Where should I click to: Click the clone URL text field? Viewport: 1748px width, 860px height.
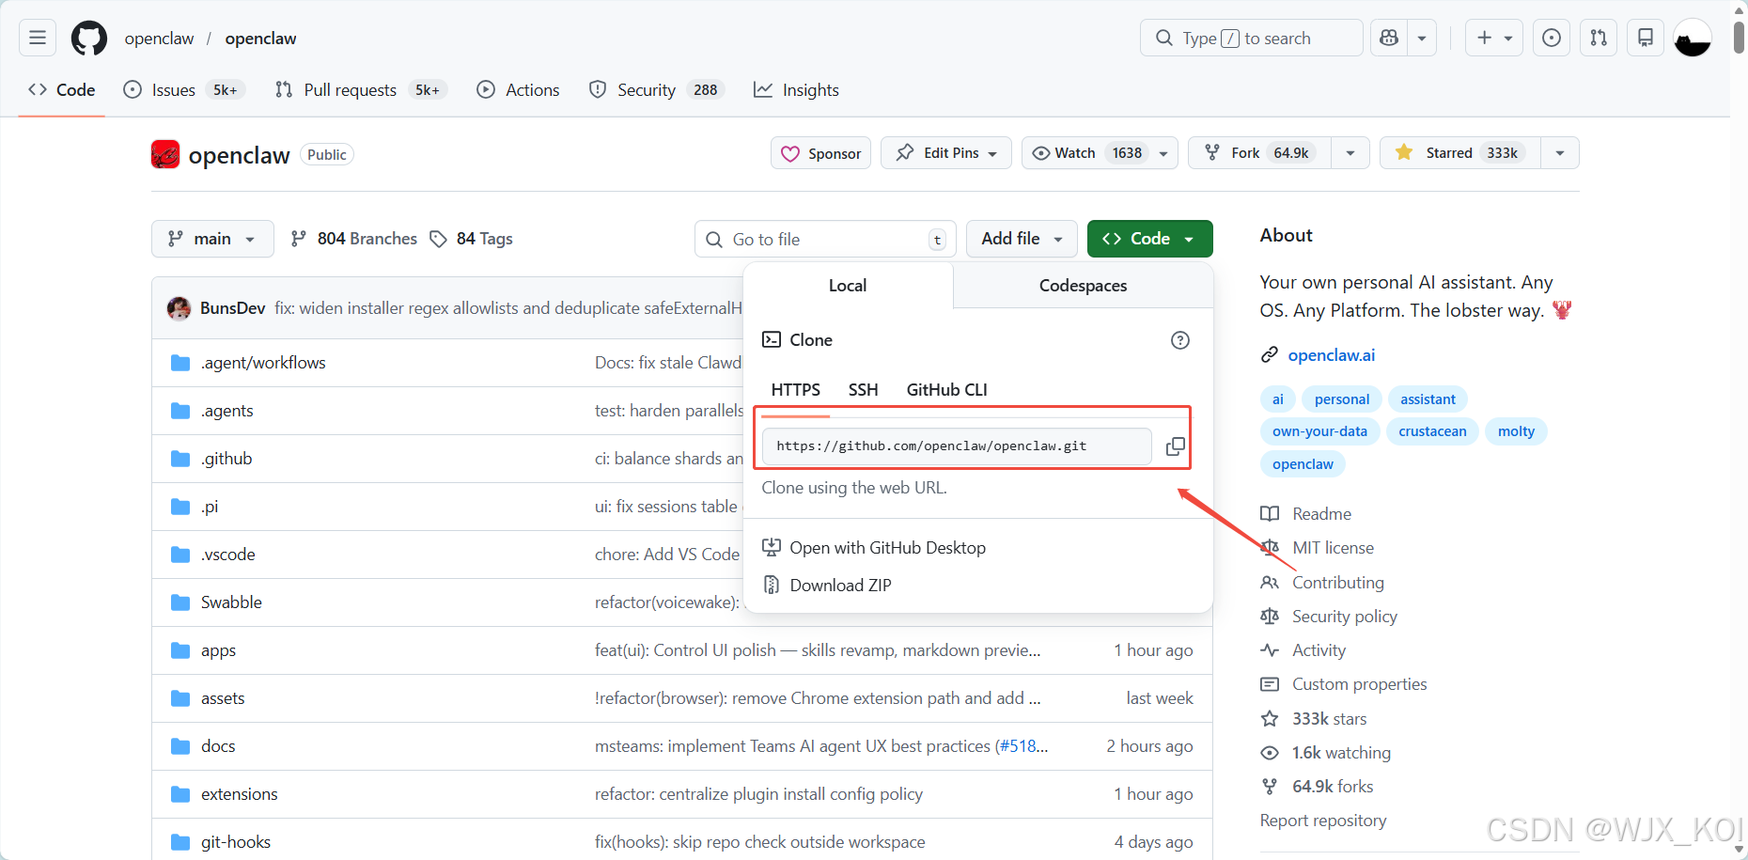957,446
